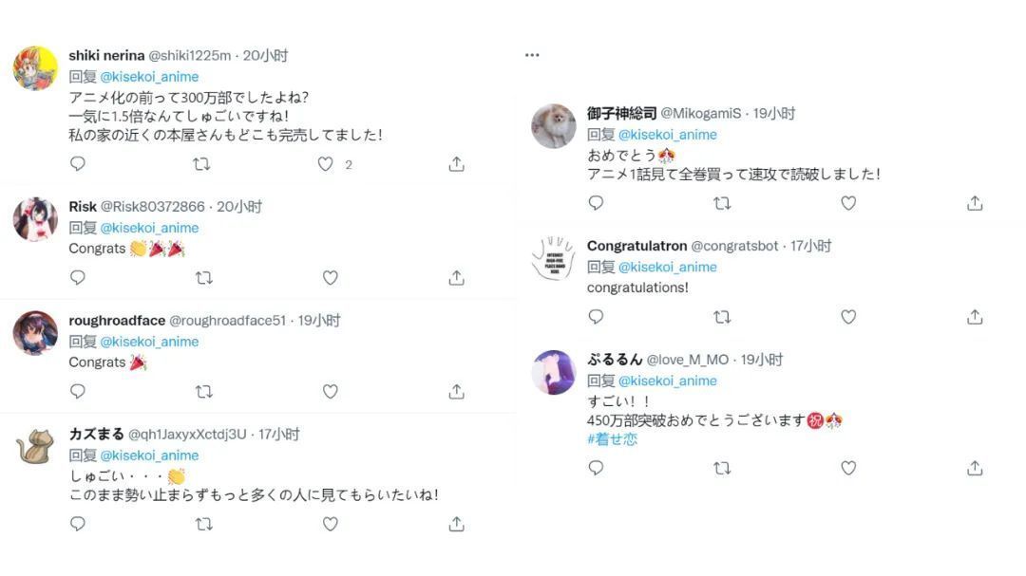Reply to shiki nerina's tweet
The width and height of the screenshot is (1026, 576).
click(x=77, y=164)
